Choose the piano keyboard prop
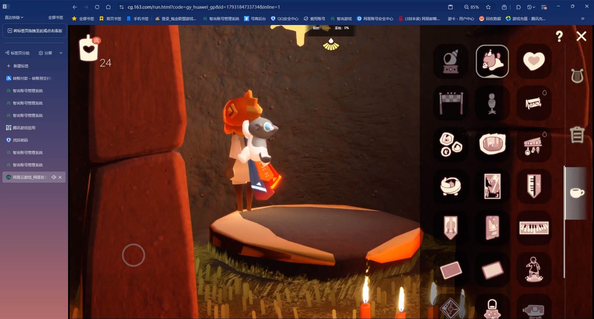 pos(534,228)
